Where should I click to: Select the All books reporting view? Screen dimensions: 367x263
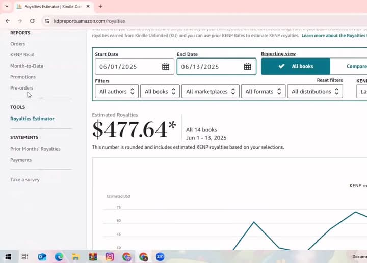[296, 66]
